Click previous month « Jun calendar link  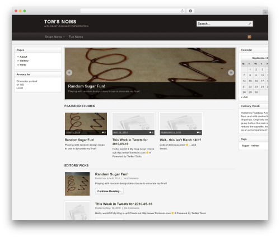(244, 97)
